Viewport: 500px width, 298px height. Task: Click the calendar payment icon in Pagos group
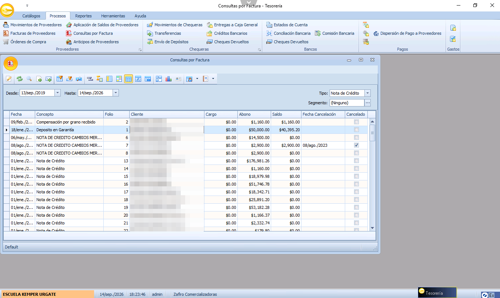[366, 25]
